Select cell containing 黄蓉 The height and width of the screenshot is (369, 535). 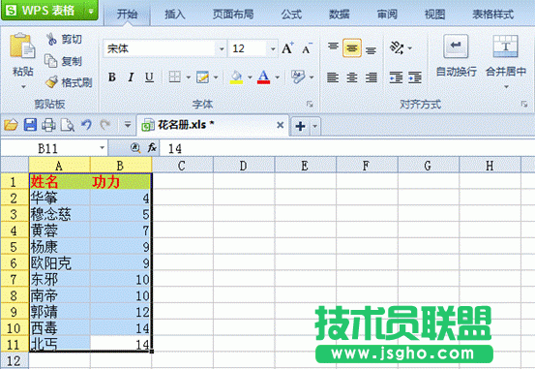[59, 231]
